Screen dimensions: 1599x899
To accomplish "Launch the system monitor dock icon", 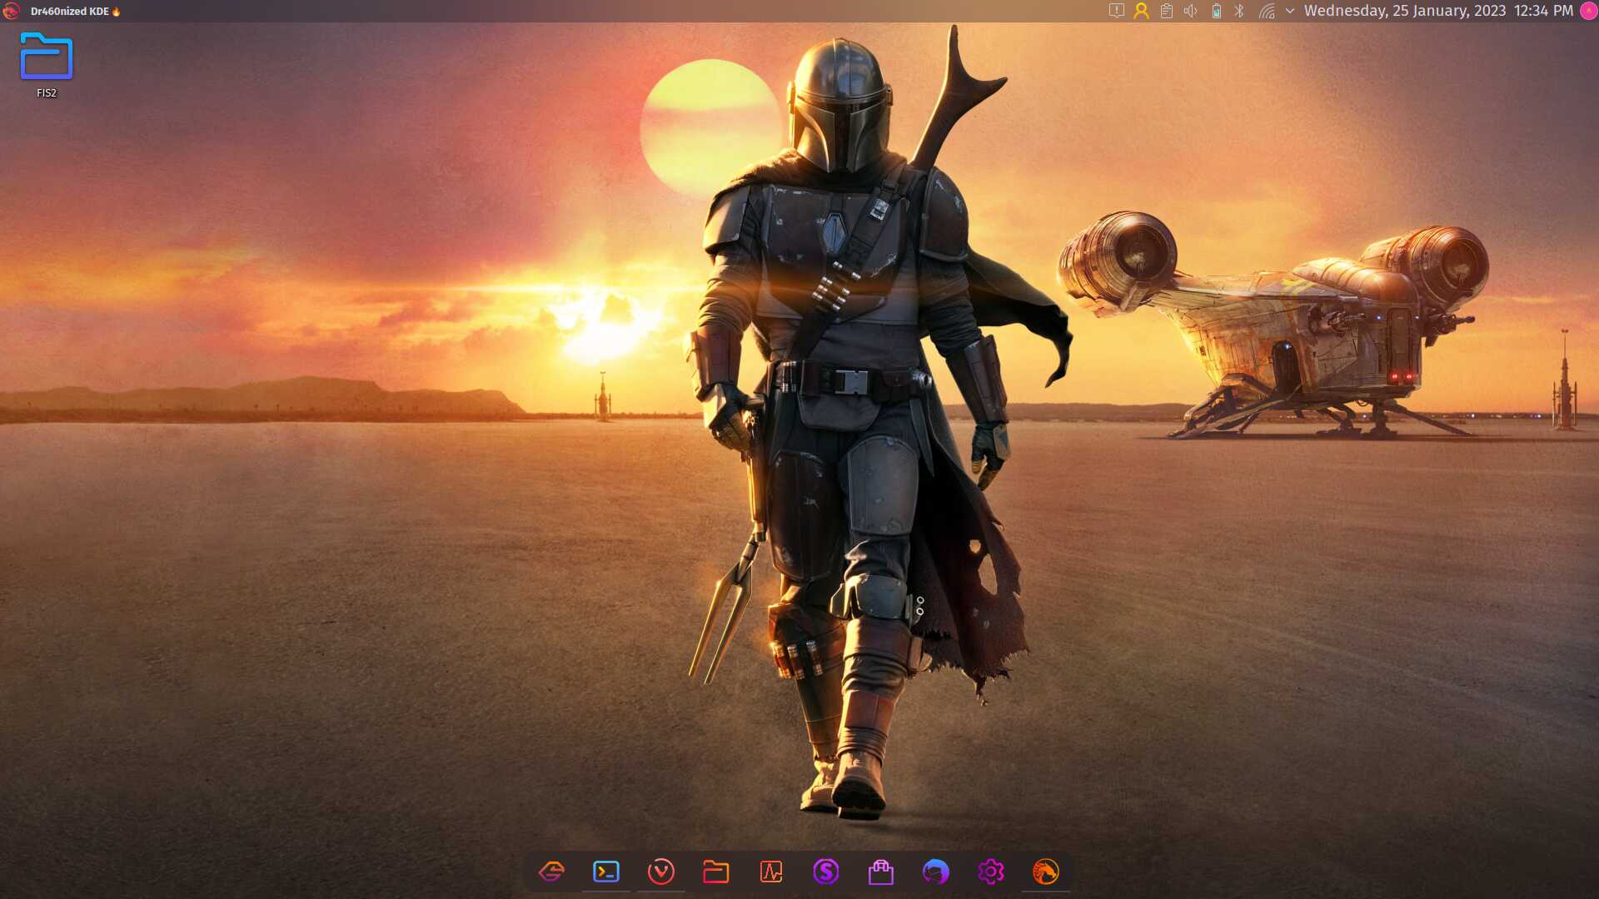I will coord(771,872).
